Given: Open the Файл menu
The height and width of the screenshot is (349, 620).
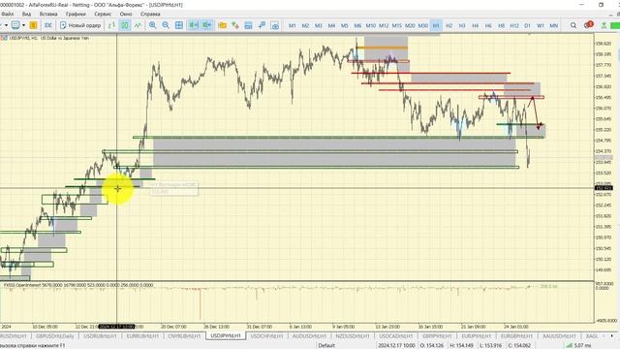Looking at the screenshot, I should (x=8, y=14).
